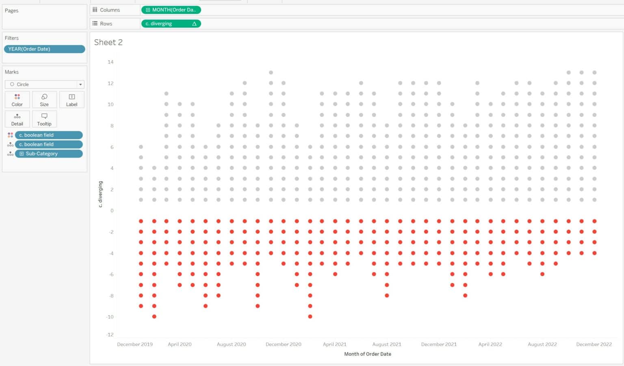Open the Tooltip property on the Marks card

coord(44,119)
